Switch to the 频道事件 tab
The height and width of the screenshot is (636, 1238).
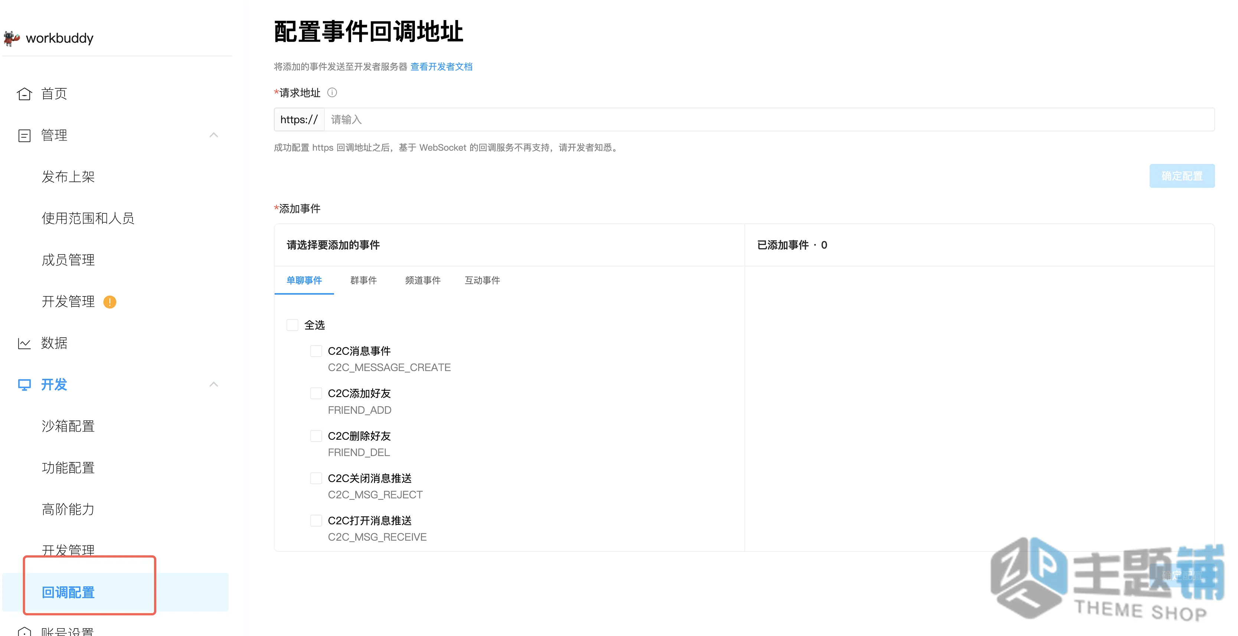point(422,281)
